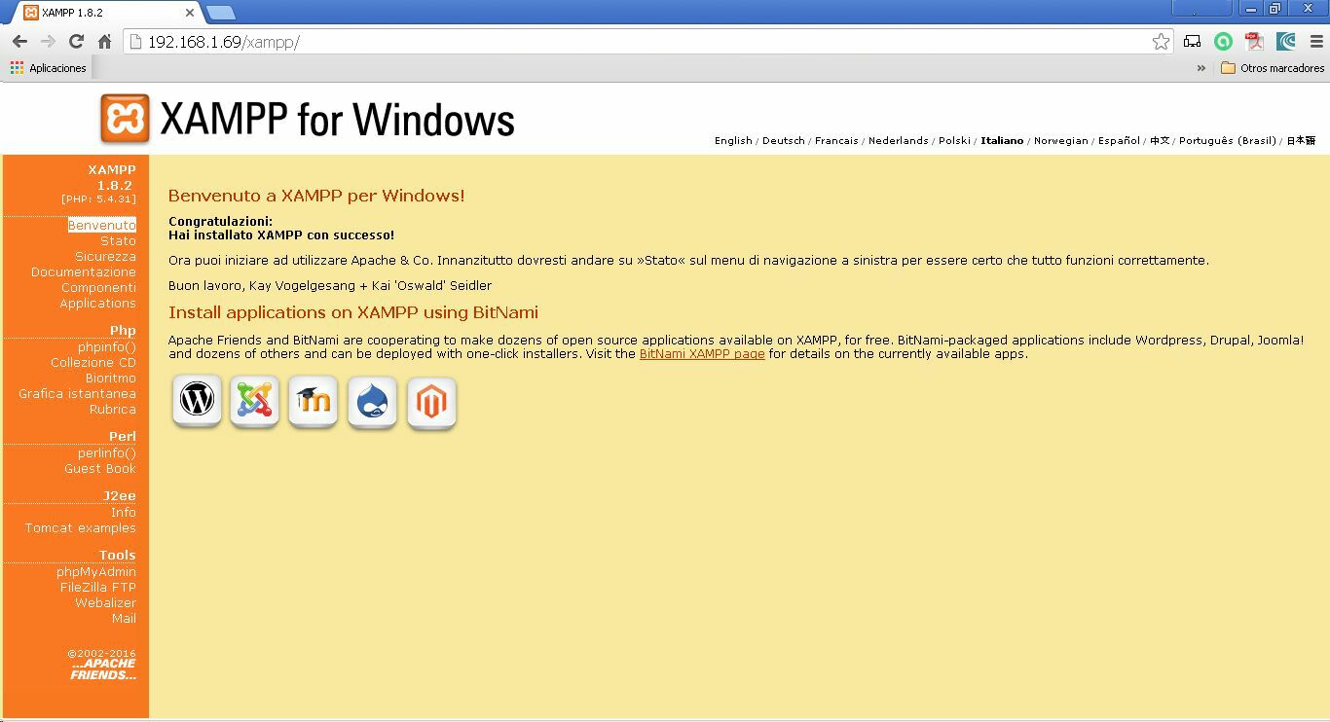
Task: Open the Moodle installer icon
Action: click(313, 402)
